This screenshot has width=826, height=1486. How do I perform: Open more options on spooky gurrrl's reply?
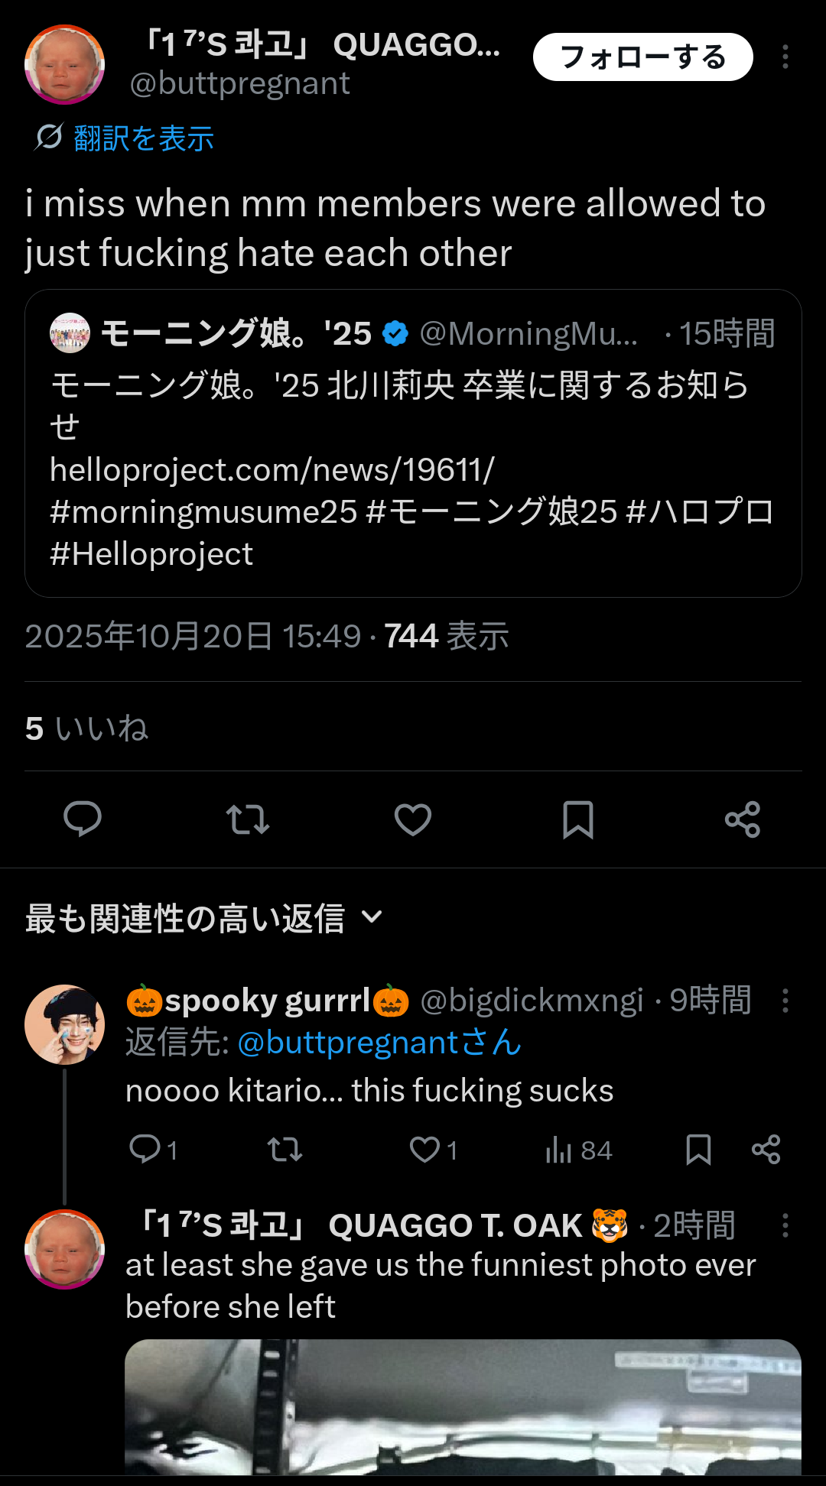click(785, 1001)
